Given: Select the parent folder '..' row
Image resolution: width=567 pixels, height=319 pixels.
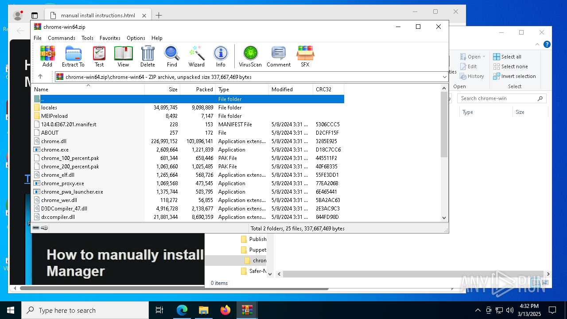Looking at the screenshot, I should [188, 99].
